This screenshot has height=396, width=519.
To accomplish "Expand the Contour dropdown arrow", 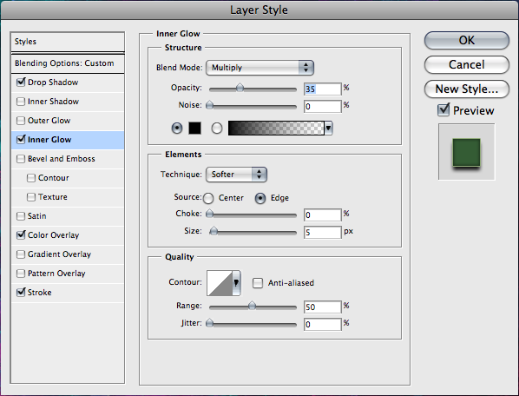I will pos(236,283).
